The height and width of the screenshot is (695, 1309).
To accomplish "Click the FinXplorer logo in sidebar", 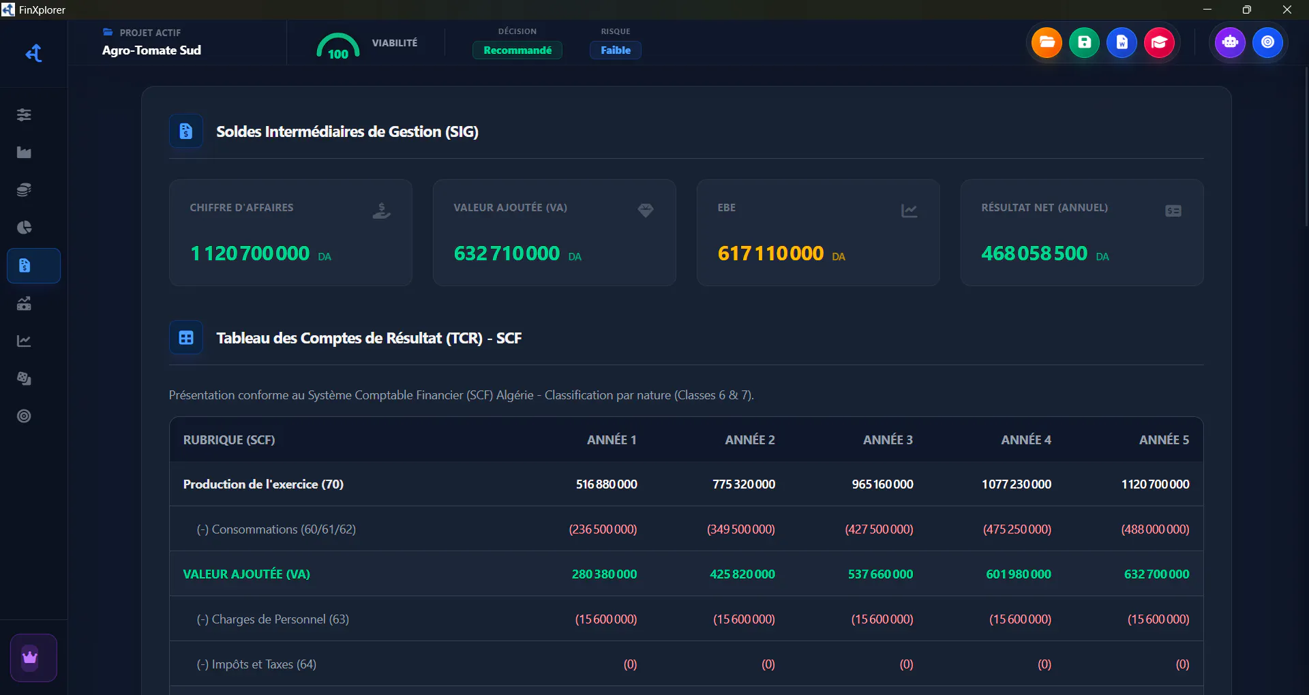I will coord(33,53).
